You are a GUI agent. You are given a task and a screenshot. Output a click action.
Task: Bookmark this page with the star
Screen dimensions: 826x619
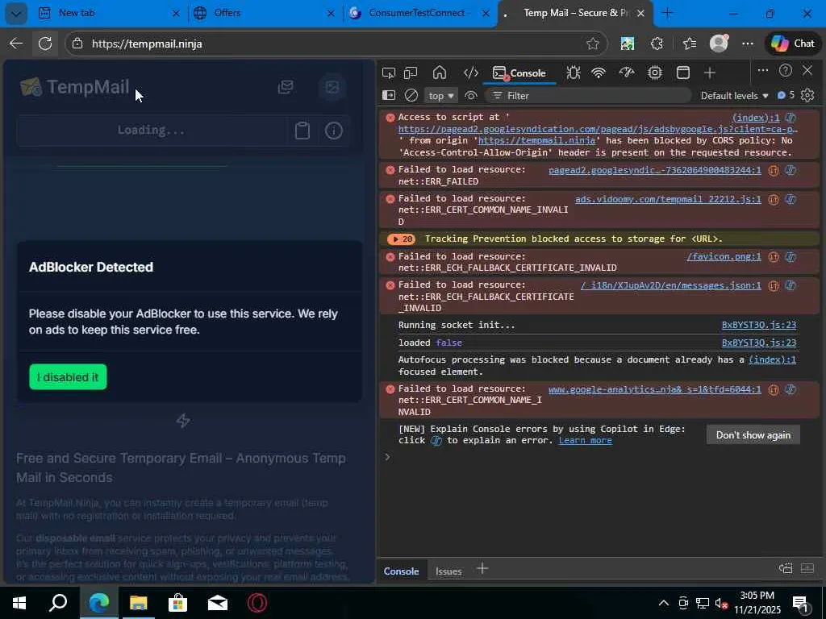pos(593,44)
